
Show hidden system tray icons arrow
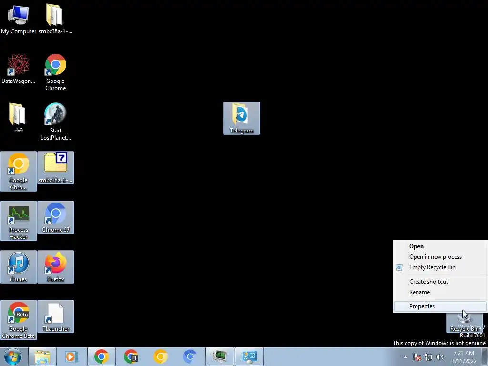click(x=405, y=357)
